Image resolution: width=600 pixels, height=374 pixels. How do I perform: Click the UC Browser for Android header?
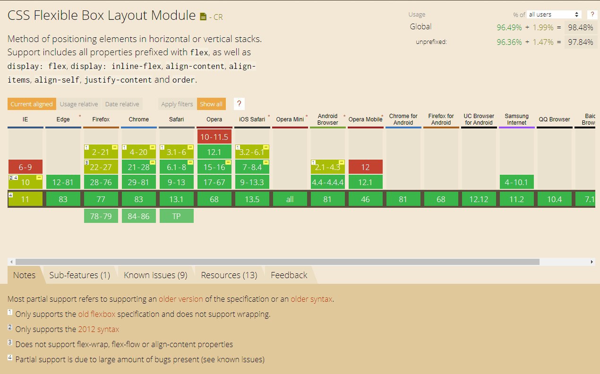coord(479,119)
